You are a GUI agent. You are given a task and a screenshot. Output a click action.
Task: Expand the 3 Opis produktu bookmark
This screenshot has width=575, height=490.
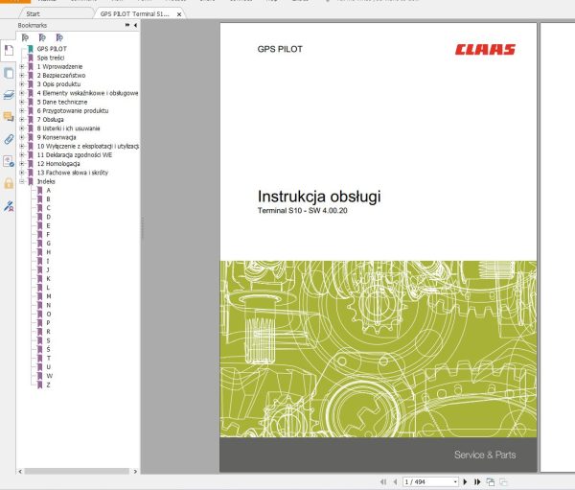[22, 84]
